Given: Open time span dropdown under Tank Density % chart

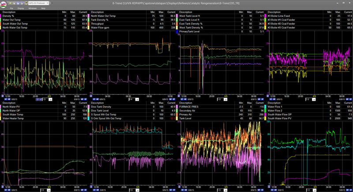Looking at the screenshot, I should pos(137,99).
